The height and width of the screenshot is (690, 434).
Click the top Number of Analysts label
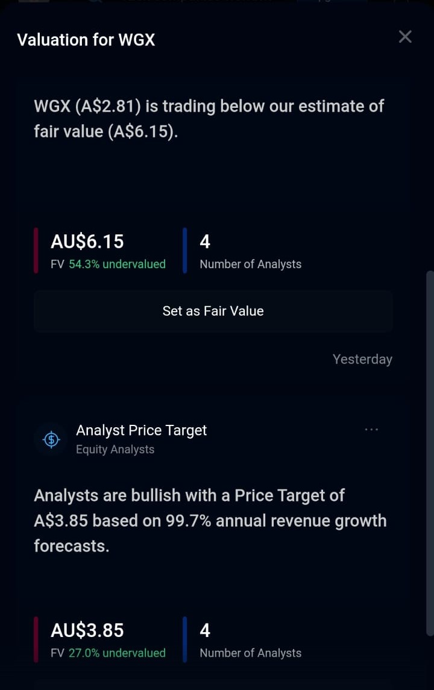pos(250,264)
